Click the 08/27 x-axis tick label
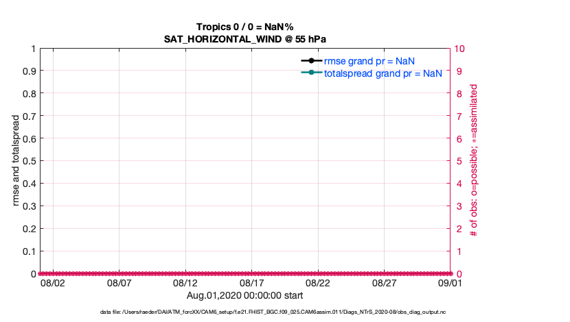The width and height of the screenshot is (570, 322). (x=385, y=283)
